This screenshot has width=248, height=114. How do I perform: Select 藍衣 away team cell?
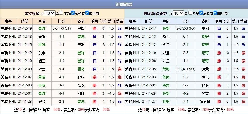(81, 85)
